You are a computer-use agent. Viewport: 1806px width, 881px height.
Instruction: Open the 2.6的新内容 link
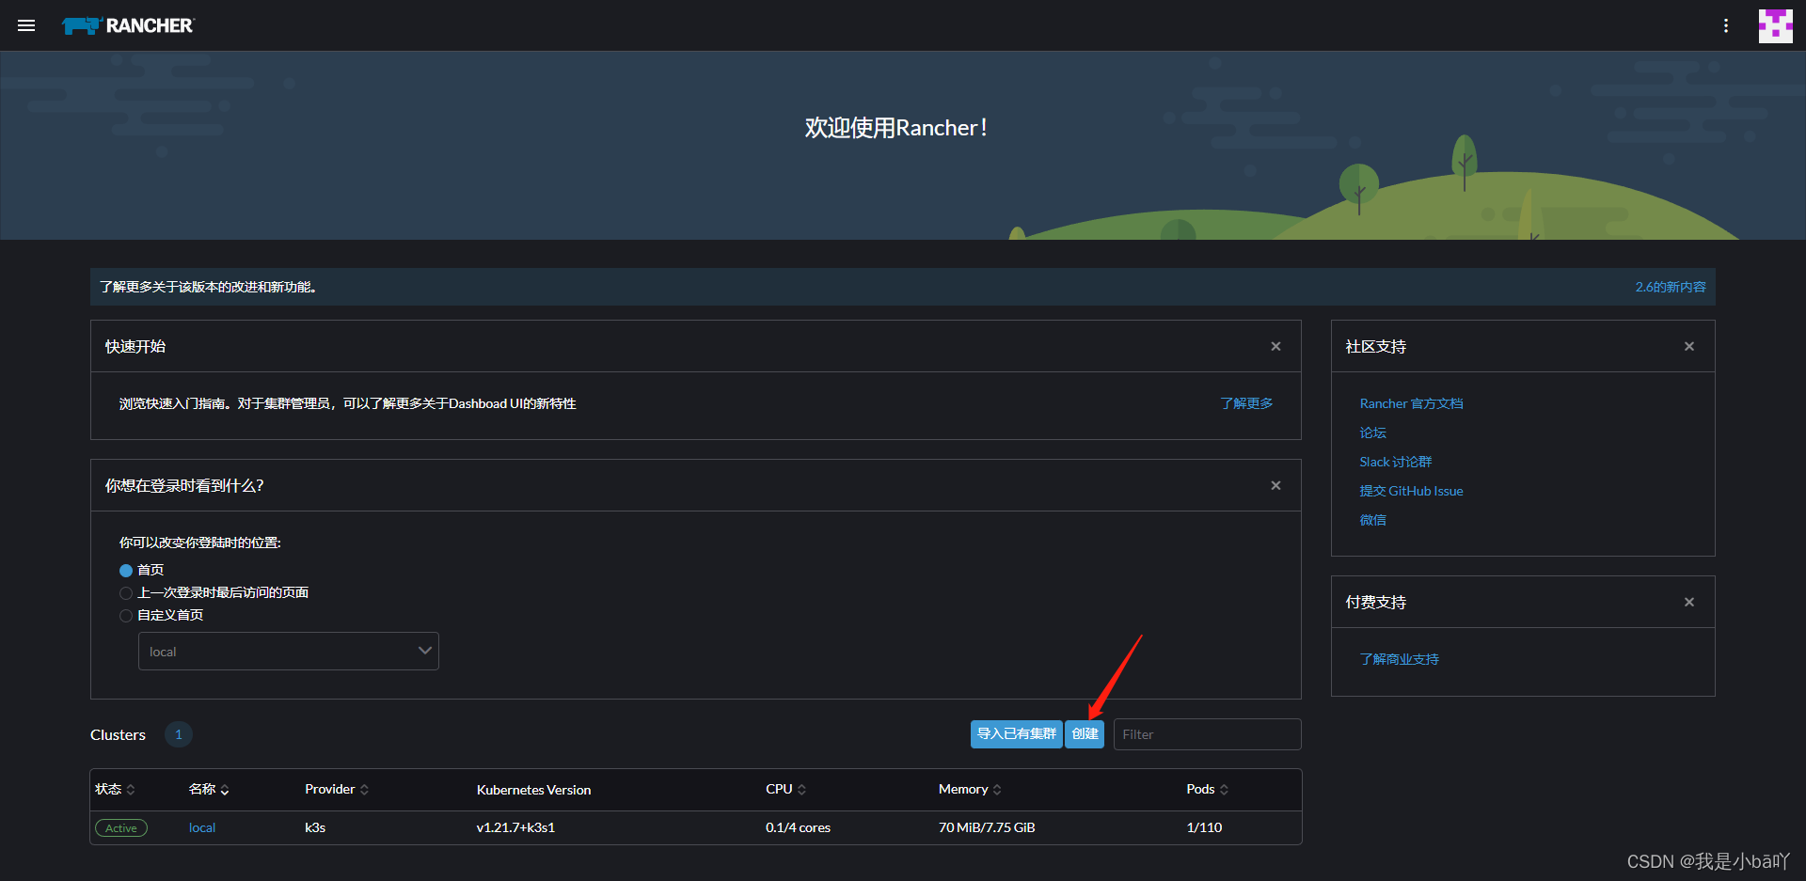(1670, 287)
